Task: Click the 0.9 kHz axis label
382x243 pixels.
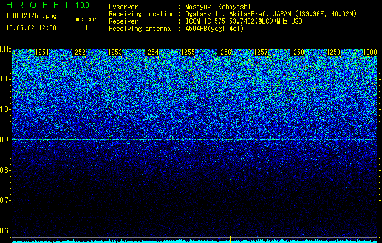Action: click(x=5, y=140)
